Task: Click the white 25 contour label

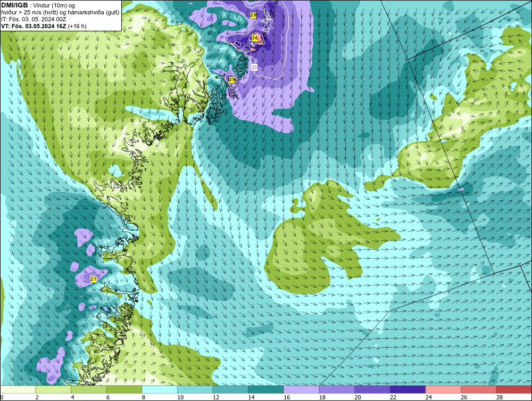Action: pos(254,67)
